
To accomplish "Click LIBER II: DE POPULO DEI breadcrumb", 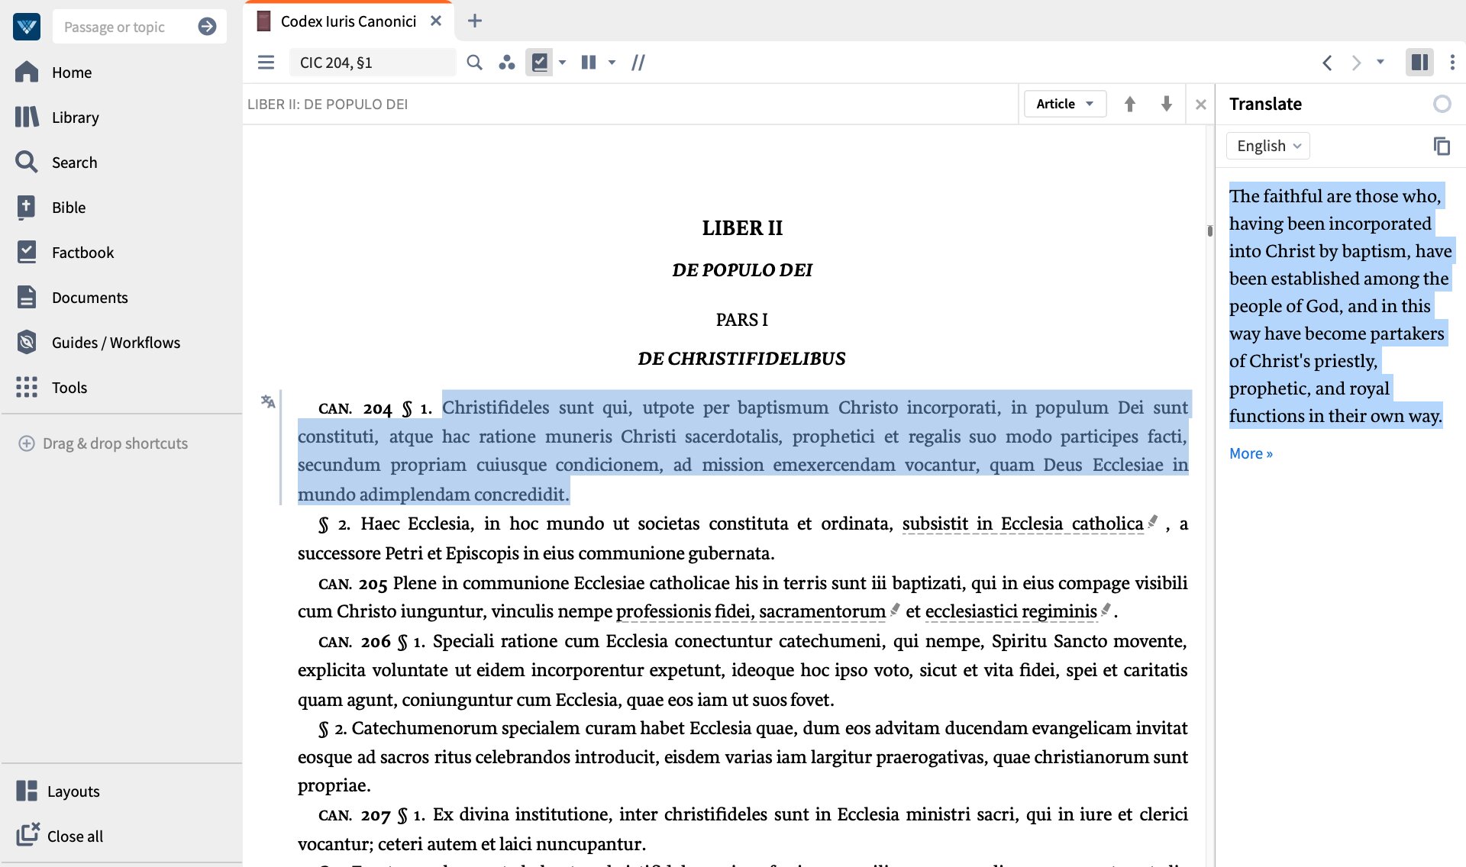I will [328, 105].
